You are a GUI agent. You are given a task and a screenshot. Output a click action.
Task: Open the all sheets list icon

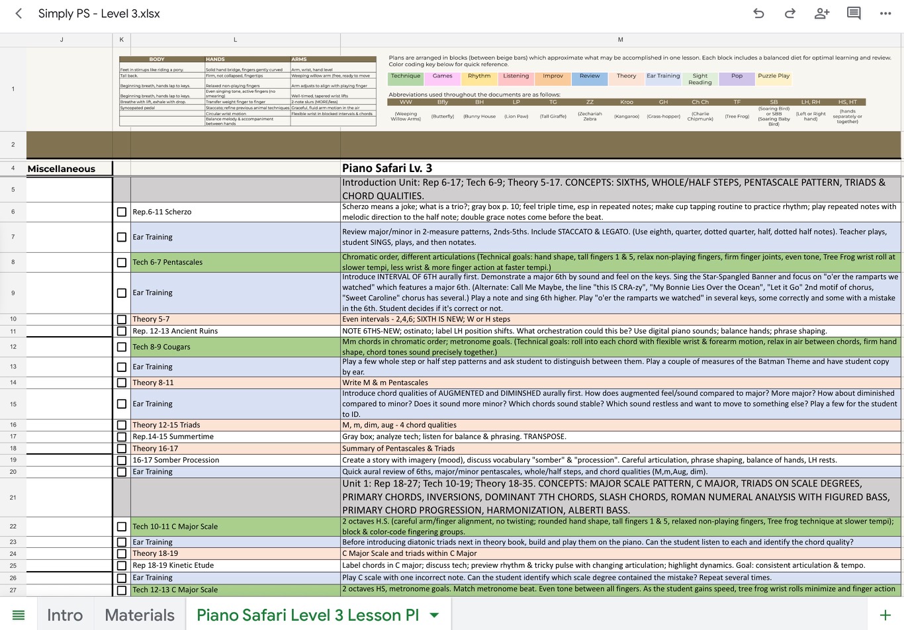pyautogui.click(x=19, y=615)
